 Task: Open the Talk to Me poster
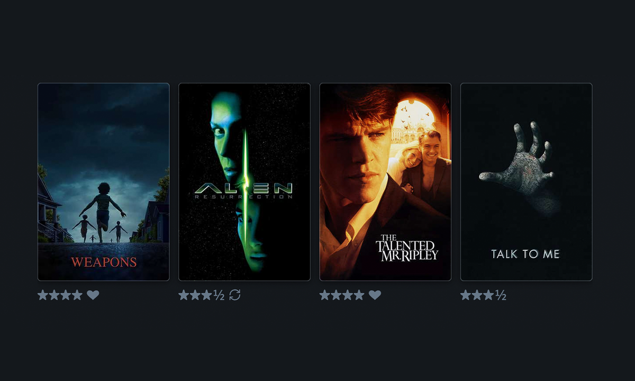tap(526, 182)
